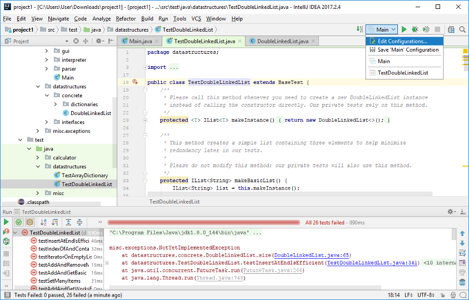Start debugging with the green bug icon
The width and height of the screenshot is (469, 300).
tap(415, 29)
